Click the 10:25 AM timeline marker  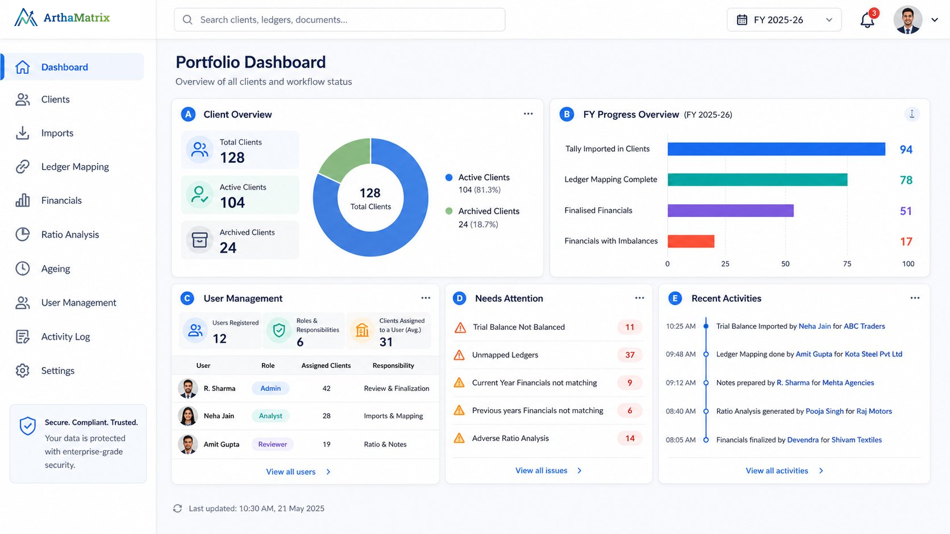(706, 326)
